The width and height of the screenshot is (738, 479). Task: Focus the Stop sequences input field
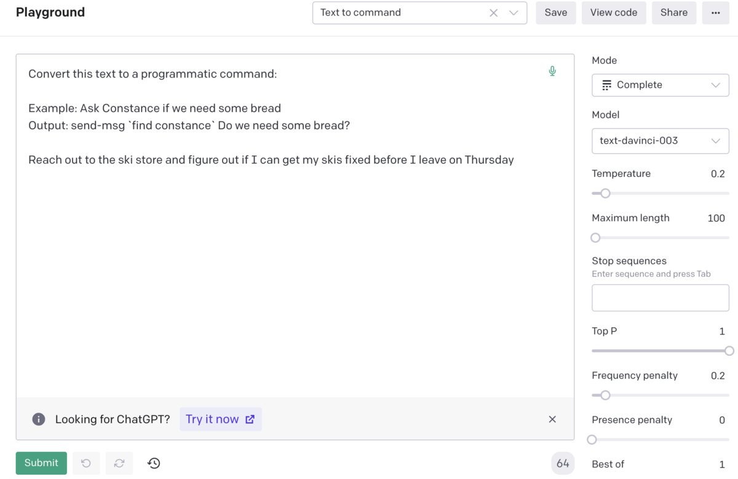pyautogui.click(x=661, y=298)
